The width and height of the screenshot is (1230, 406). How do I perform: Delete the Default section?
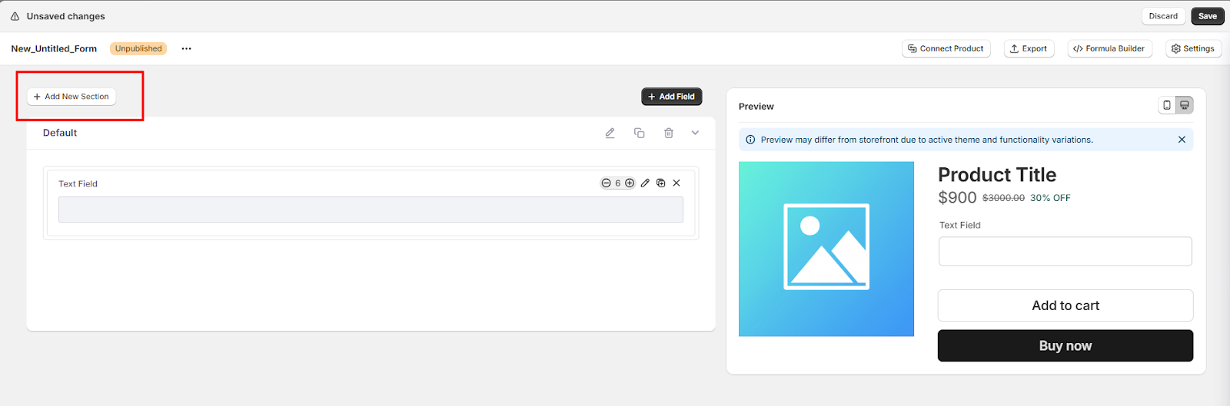[x=669, y=133]
